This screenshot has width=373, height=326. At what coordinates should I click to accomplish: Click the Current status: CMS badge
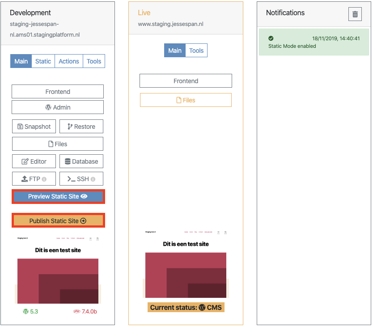click(186, 308)
